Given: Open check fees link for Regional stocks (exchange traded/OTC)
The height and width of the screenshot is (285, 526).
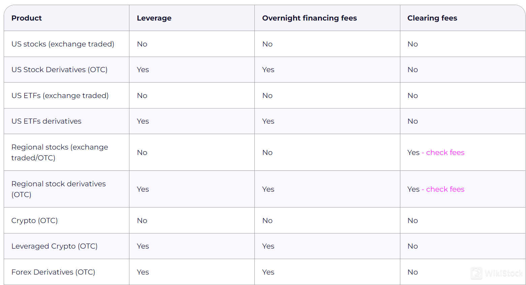Looking at the screenshot, I should [x=445, y=153].
